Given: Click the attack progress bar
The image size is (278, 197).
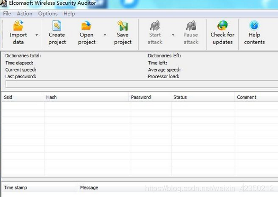Looking at the screenshot, I should tap(142, 84).
